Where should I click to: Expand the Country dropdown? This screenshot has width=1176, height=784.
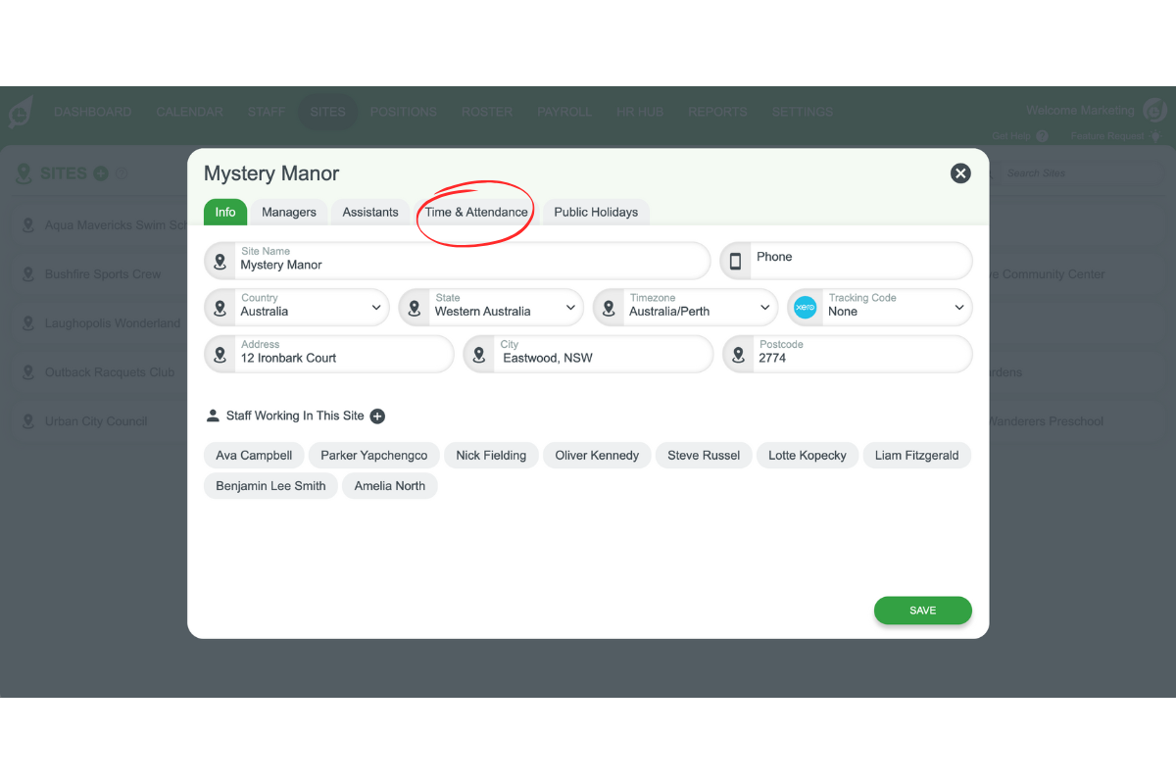[376, 308]
